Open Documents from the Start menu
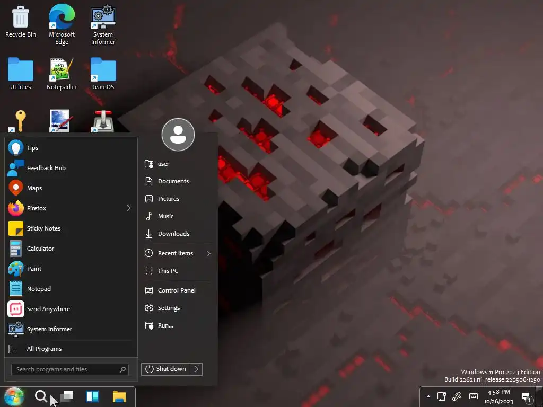Viewport: 543px width, 407px height. click(x=177, y=181)
